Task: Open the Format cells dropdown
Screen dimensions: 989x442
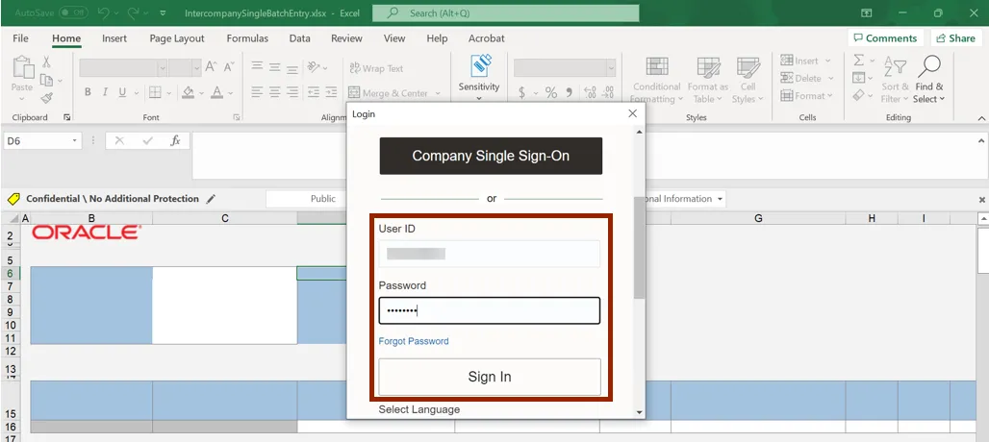Action: 829,96
